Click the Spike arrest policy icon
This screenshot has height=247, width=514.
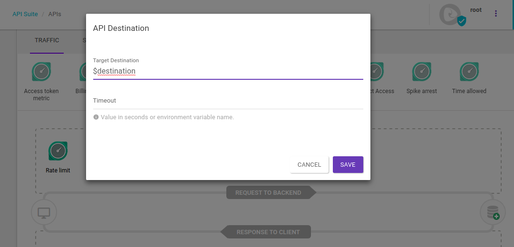[x=422, y=72]
